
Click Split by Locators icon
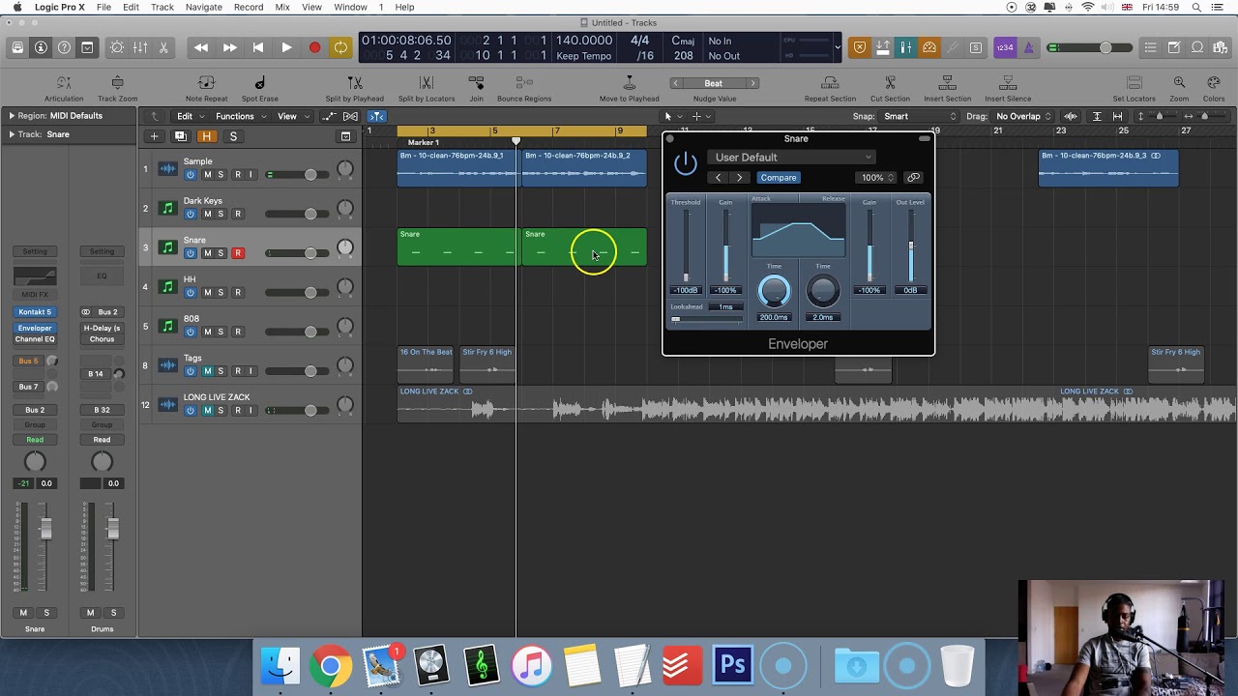coord(427,83)
